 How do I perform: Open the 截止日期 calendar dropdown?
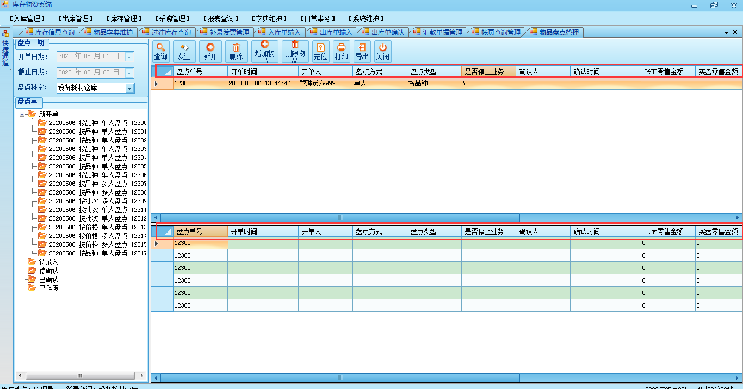coord(129,73)
